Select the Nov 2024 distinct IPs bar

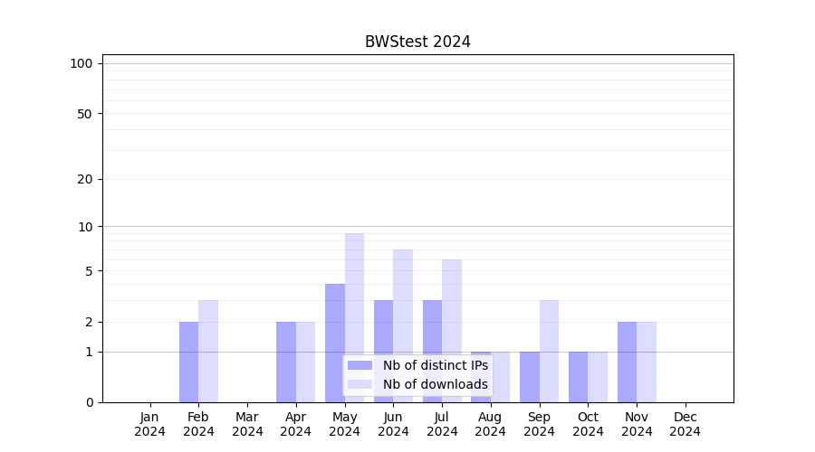click(627, 362)
